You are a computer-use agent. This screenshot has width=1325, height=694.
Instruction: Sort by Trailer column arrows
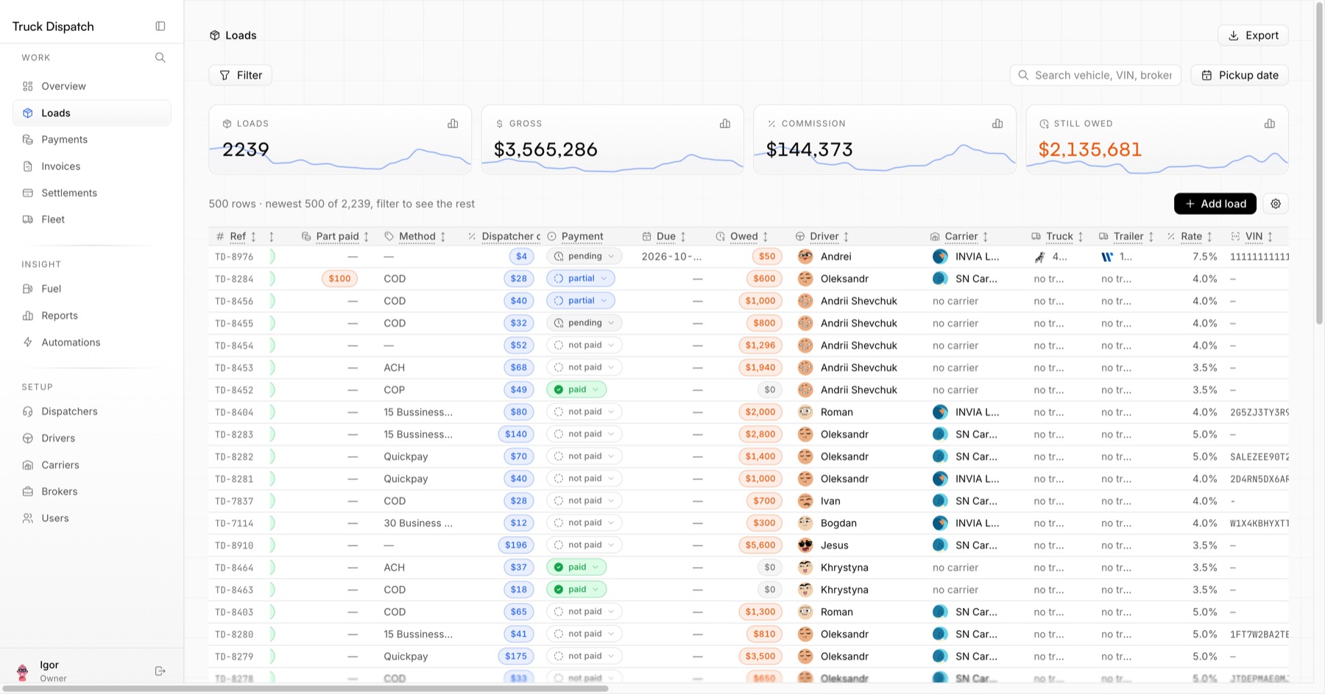tap(1151, 236)
